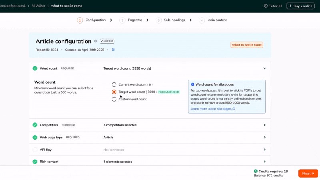Select the Target word count radio
This screenshot has height=180, width=320.
(x=114, y=92)
